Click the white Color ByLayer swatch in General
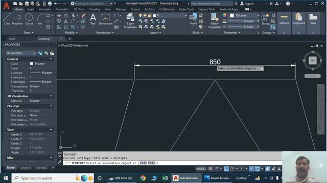 click(32, 64)
